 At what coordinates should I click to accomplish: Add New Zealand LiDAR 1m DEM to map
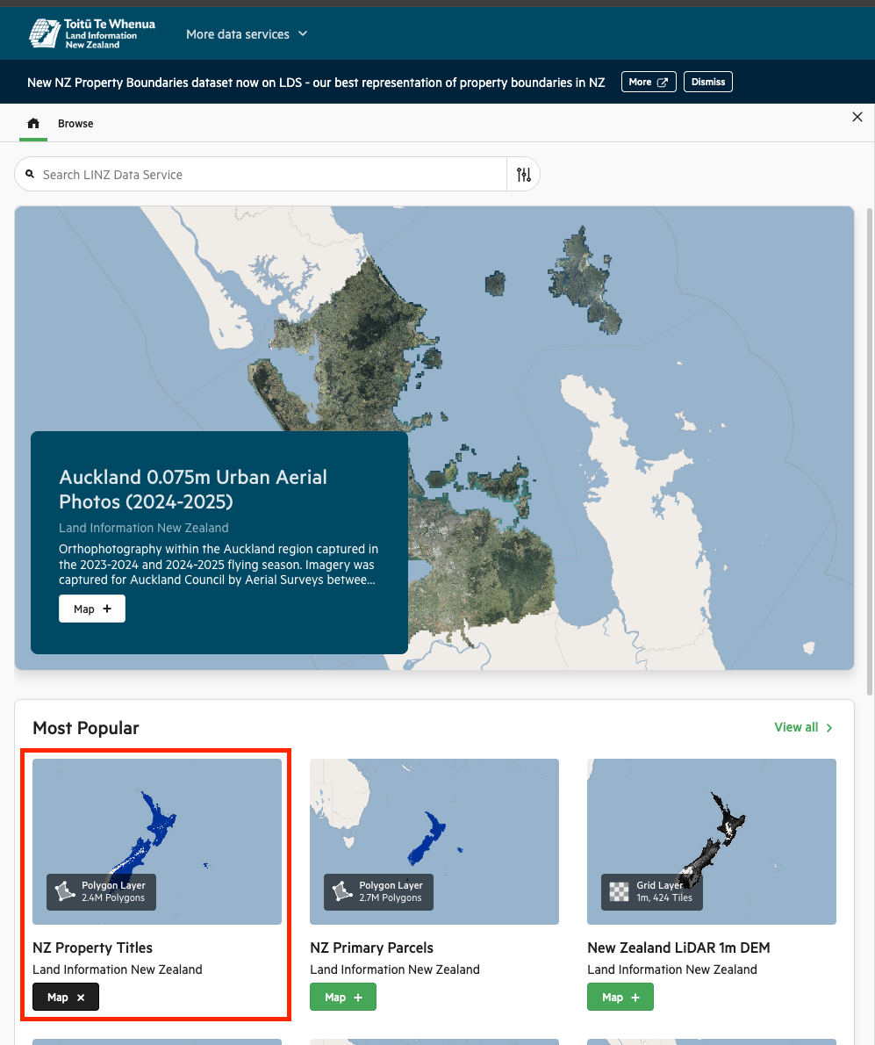click(620, 997)
